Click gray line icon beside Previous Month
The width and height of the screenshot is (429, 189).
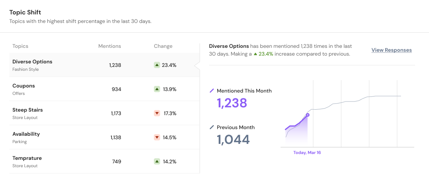(x=212, y=127)
